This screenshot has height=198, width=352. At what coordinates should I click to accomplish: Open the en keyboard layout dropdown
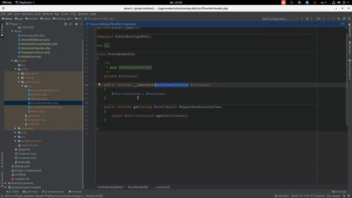[323, 2]
